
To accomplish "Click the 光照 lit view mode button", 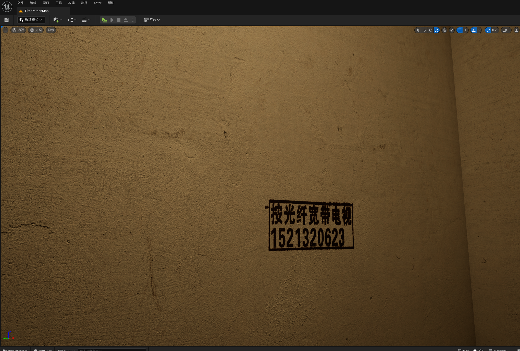I will coord(36,30).
